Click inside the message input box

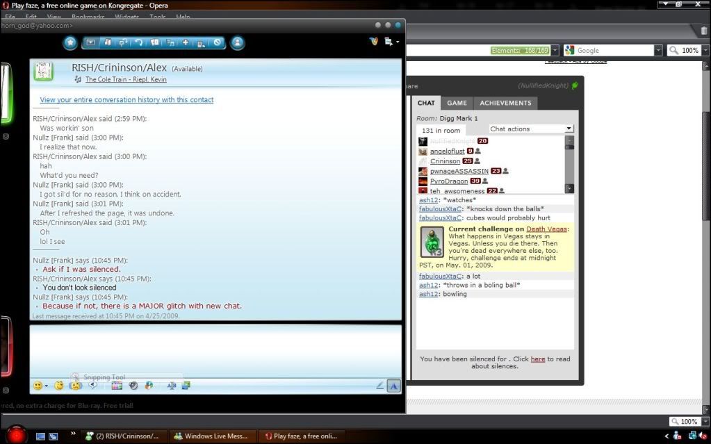tap(215, 350)
